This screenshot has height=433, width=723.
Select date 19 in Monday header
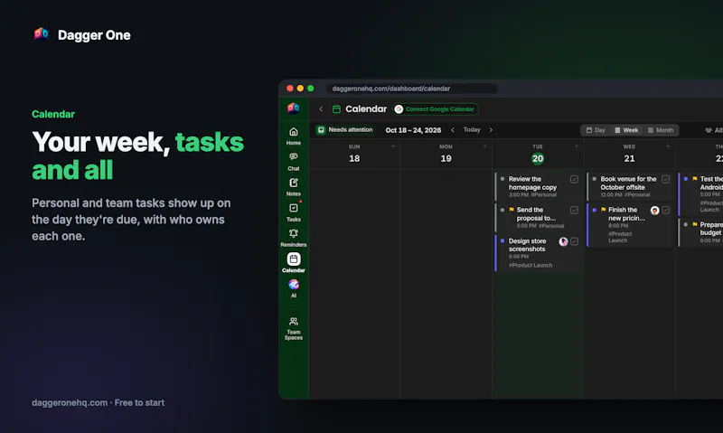pos(446,158)
